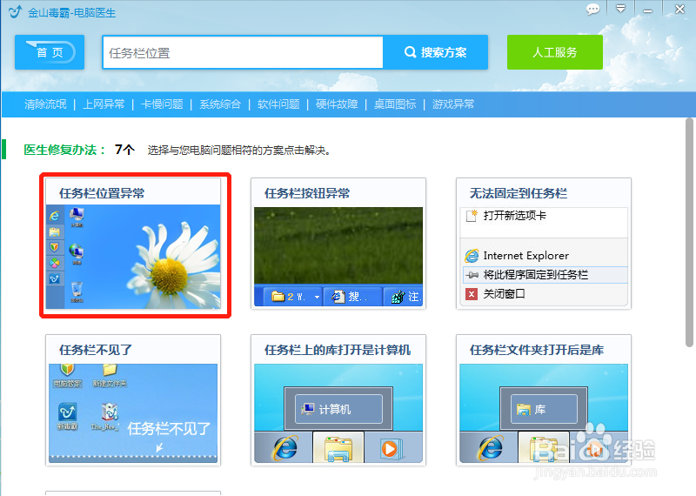696x496 pixels.
Task: Minimize the 金山毒霸 window
Action: [648, 10]
